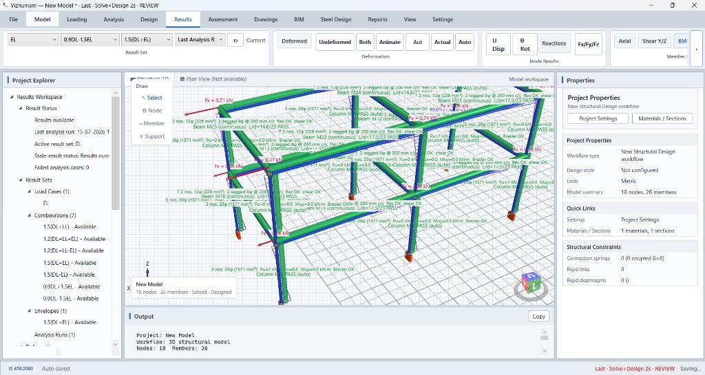Click the Output panel scrollbar
The image size is (705, 375).
544,337
